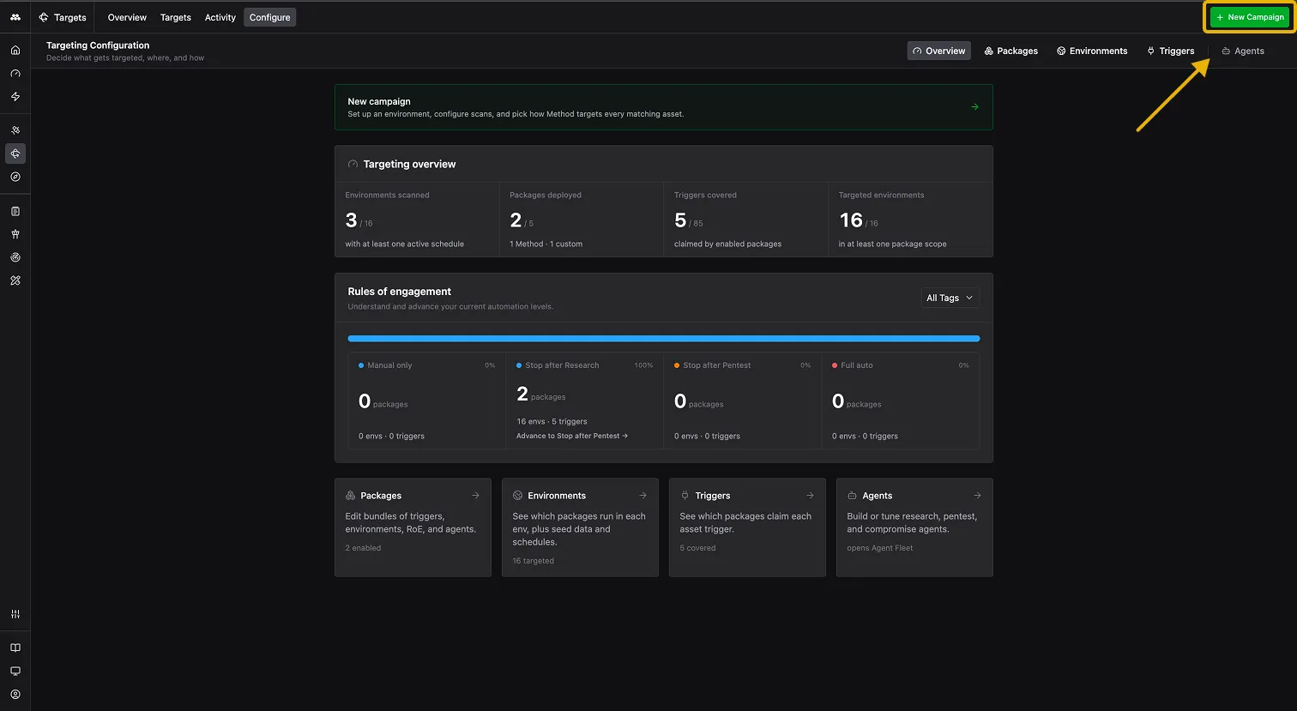
Task: Click the arrow on the Triggers card
Action: (810, 496)
